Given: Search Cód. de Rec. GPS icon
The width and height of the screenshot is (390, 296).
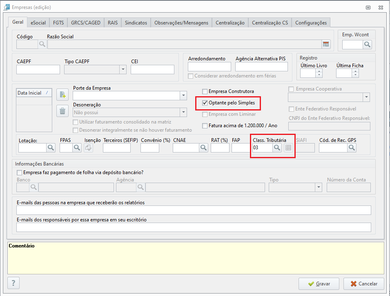Looking at the screenshot, I should (x=352, y=148).
